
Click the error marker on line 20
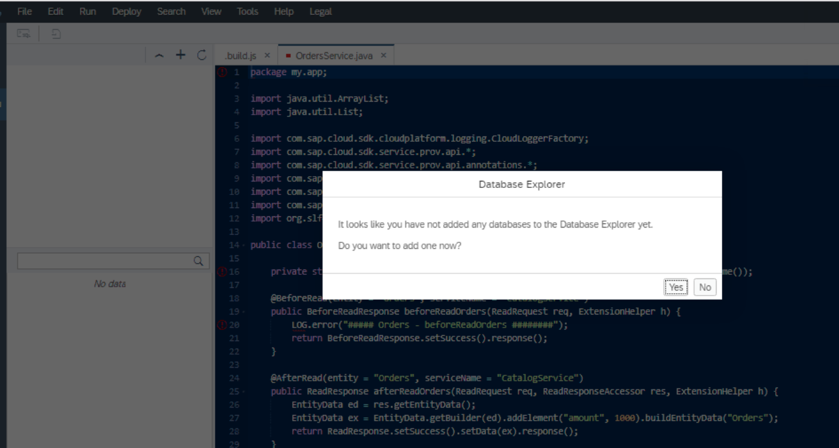222,325
